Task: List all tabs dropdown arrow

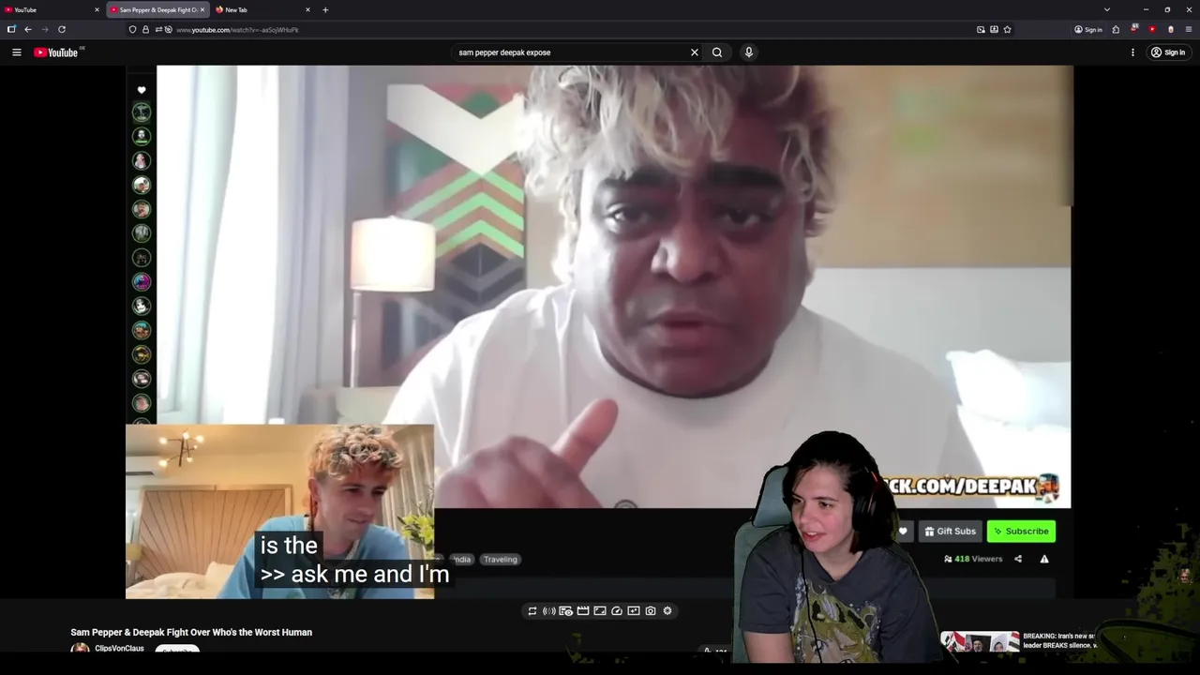Action: [x=1106, y=9]
